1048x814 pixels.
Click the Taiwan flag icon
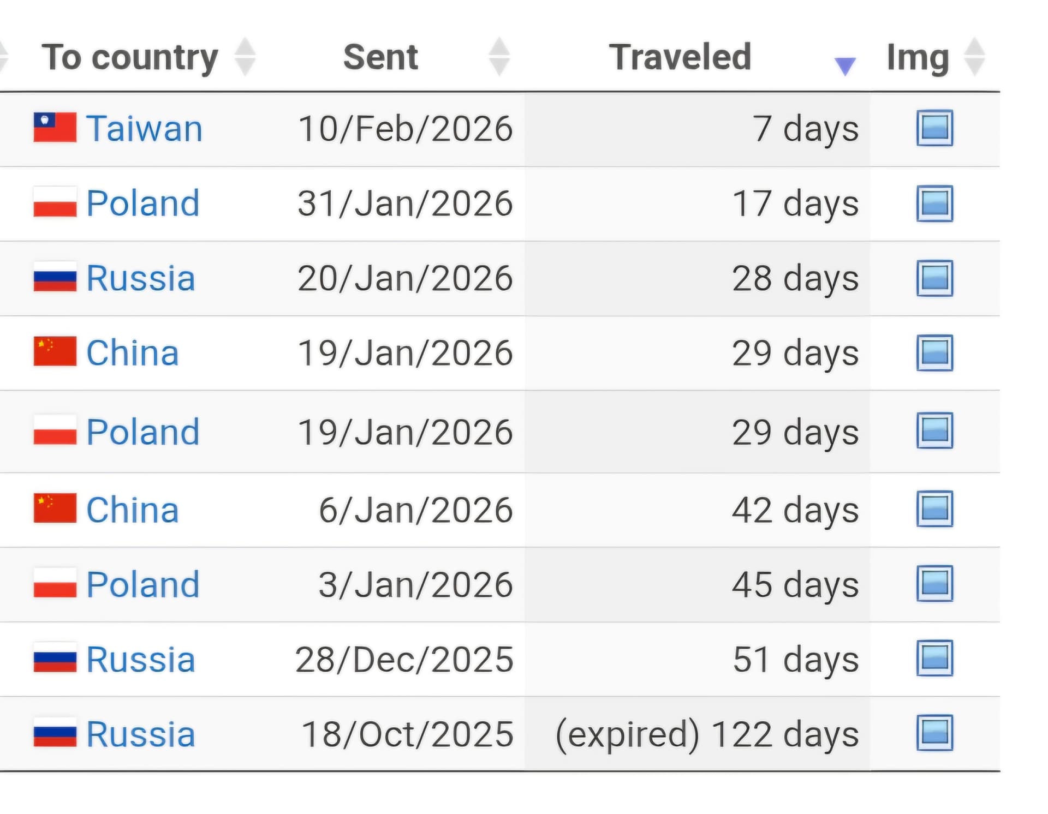pyautogui.click(x=55, y=128)
